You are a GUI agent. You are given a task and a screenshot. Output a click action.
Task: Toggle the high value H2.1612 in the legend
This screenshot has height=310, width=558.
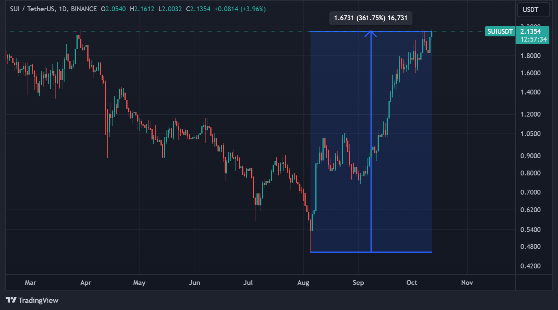142,9
